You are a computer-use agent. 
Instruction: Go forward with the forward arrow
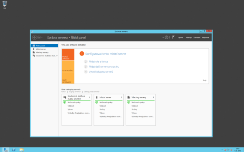click(39, 37)
